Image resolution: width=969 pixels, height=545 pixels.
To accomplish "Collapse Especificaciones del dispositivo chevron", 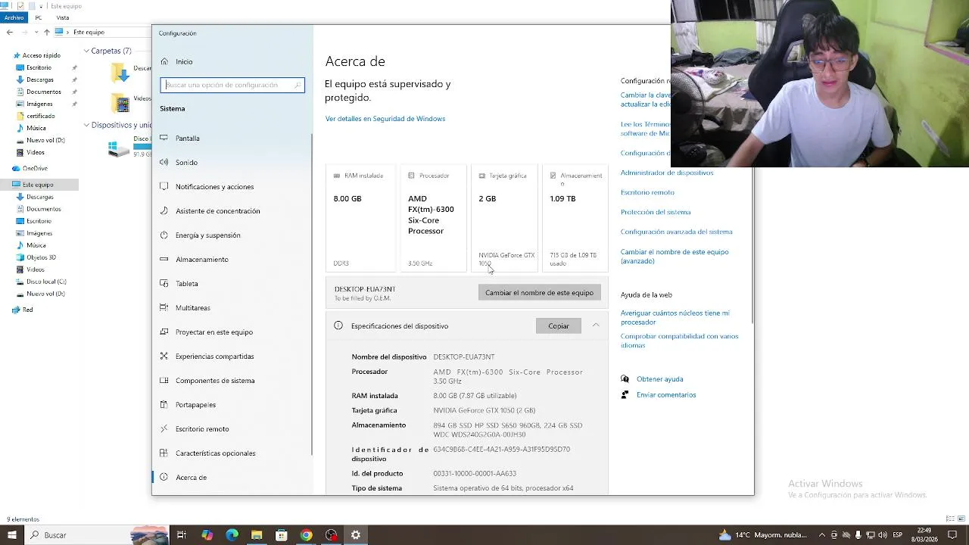I will (x=596, y=325).
